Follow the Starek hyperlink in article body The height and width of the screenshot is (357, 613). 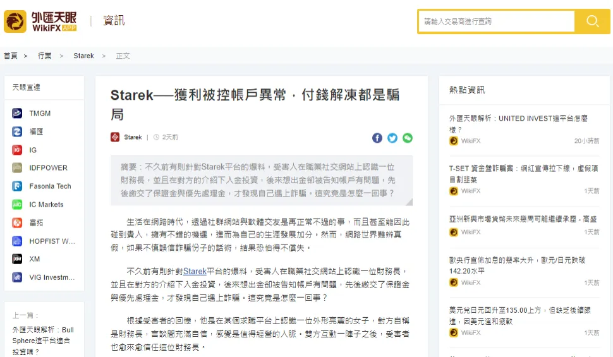click(x=195, y=271)
